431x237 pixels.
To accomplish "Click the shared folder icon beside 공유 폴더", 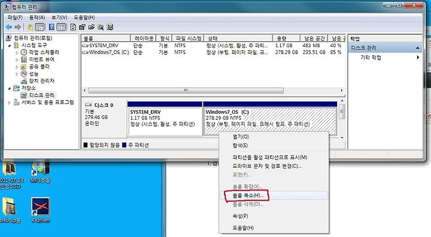I will [x=24, y=67].
